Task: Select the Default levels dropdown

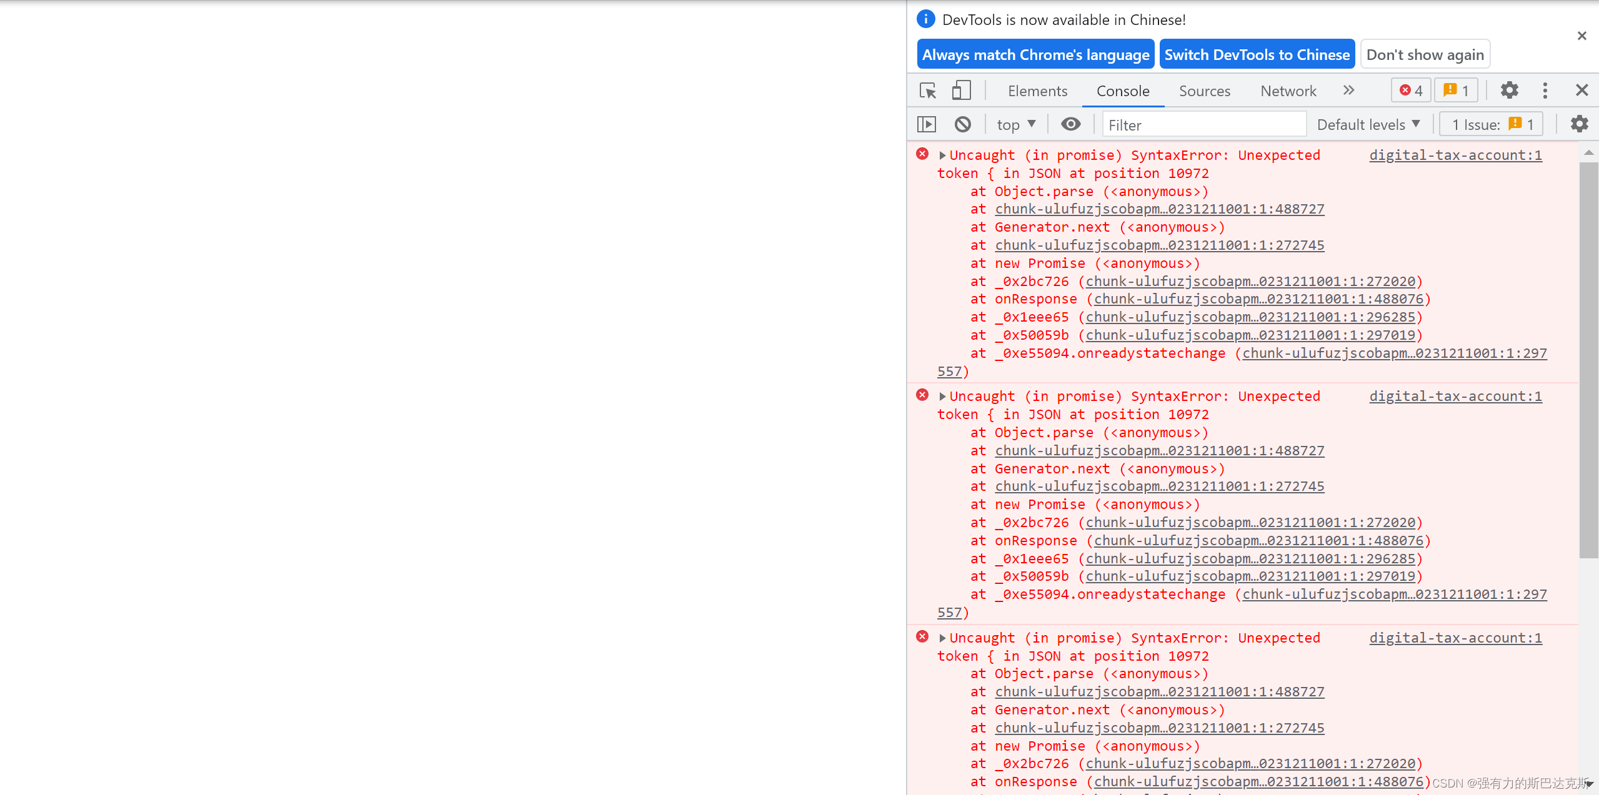Action: (1370, 124)
